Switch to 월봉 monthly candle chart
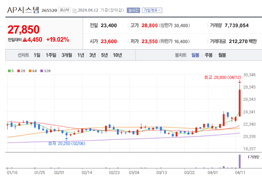Screen dimensions: 262x181 222,55
